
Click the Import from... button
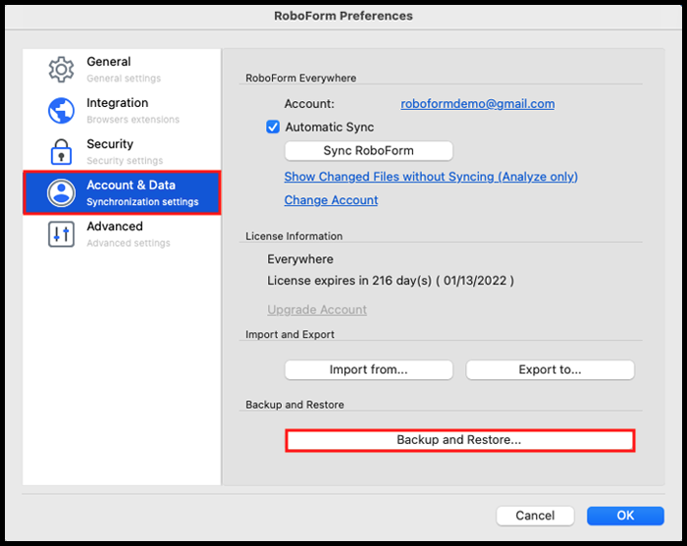coord(368,370)
